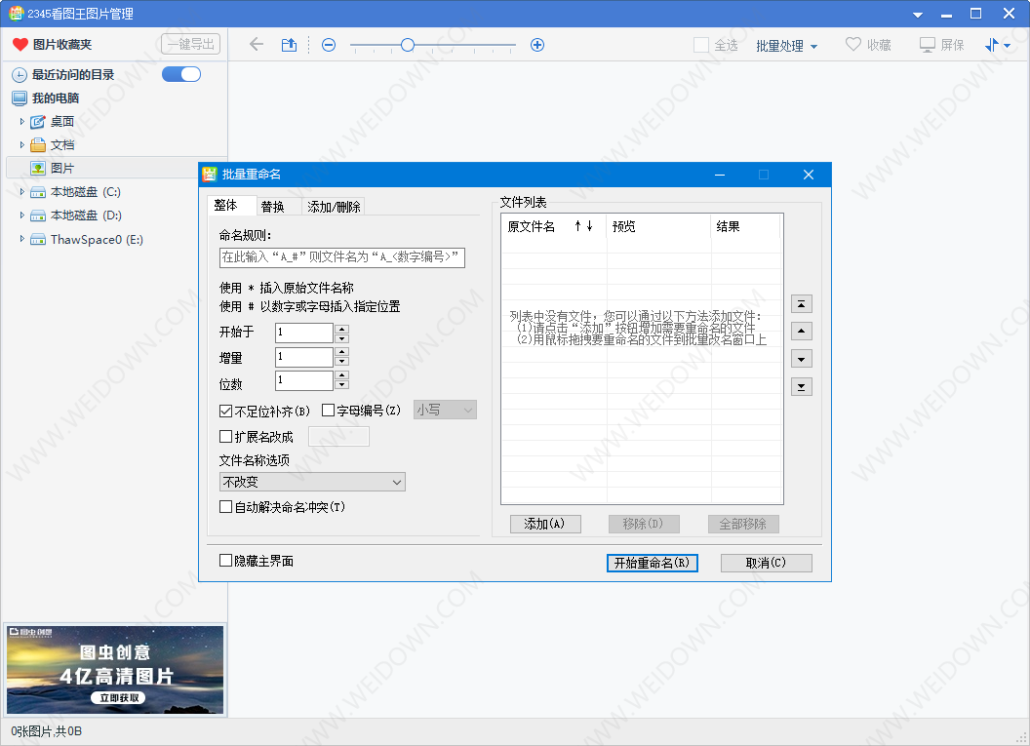Click the 取消(C) button
Screen dimensions: 1030x746
click(766, 563)
